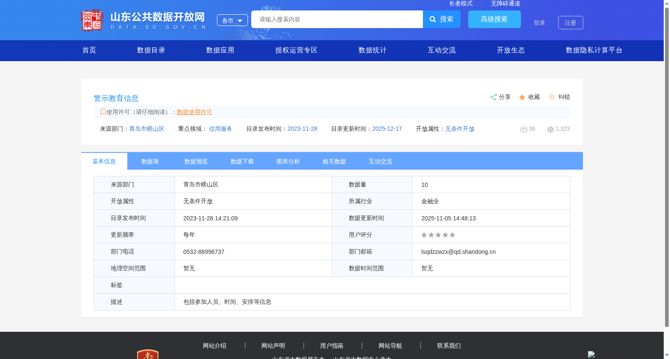The height and width of the screenshot is (359, 670).
Task: Click the error correction icon beside 纠错
Action: [x=552, y=97]
